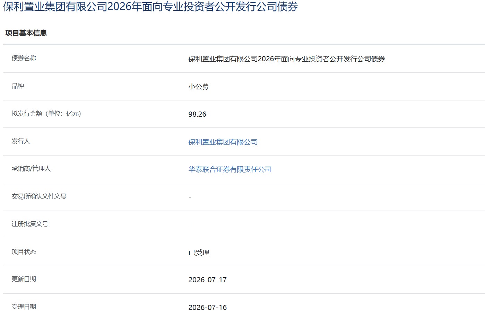This screenshot has height=319, width=485.
Task: Select the 小公募 type value
Action: point(199,87)
